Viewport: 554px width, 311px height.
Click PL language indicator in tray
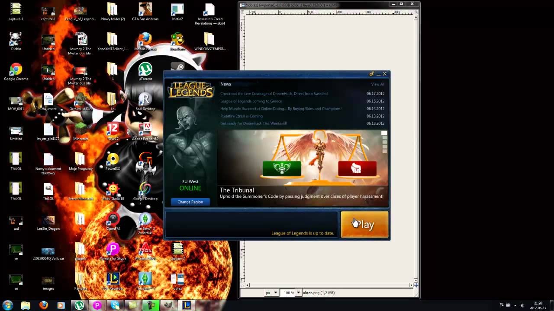(502, 305)
